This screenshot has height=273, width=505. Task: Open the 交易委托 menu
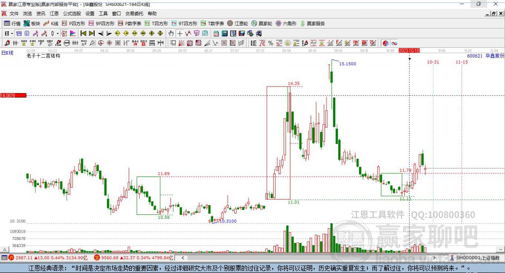point(134,13)
